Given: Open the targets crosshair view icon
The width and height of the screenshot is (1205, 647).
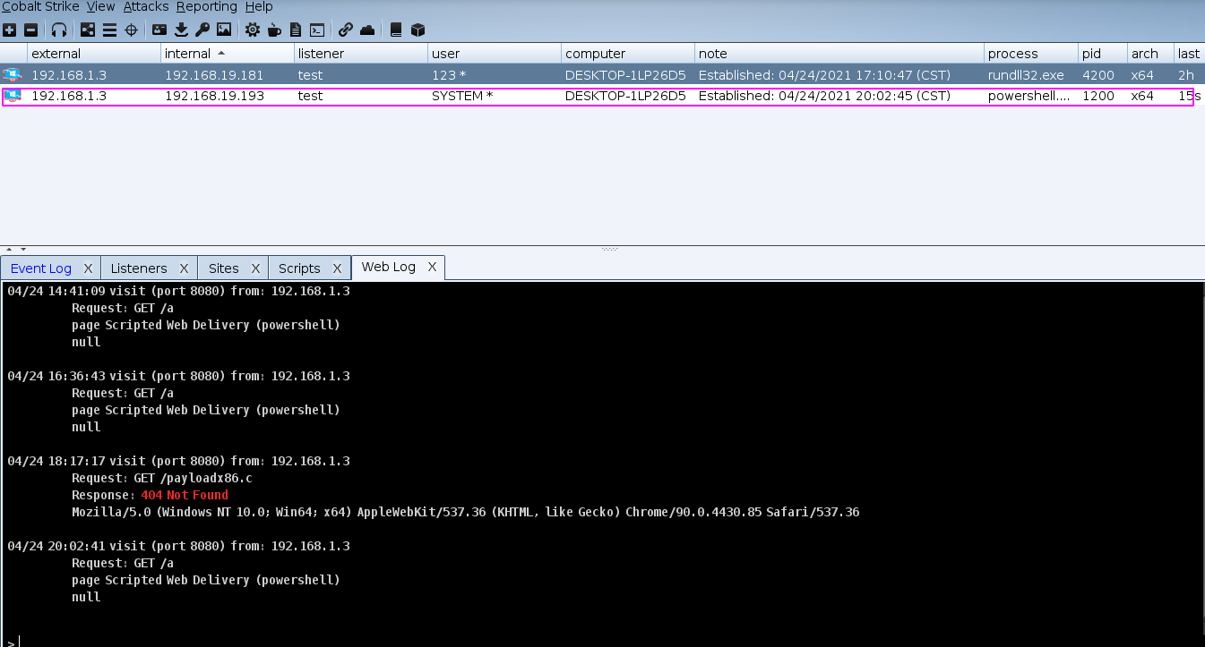Looking at the screenshot, I should point(131,30).
